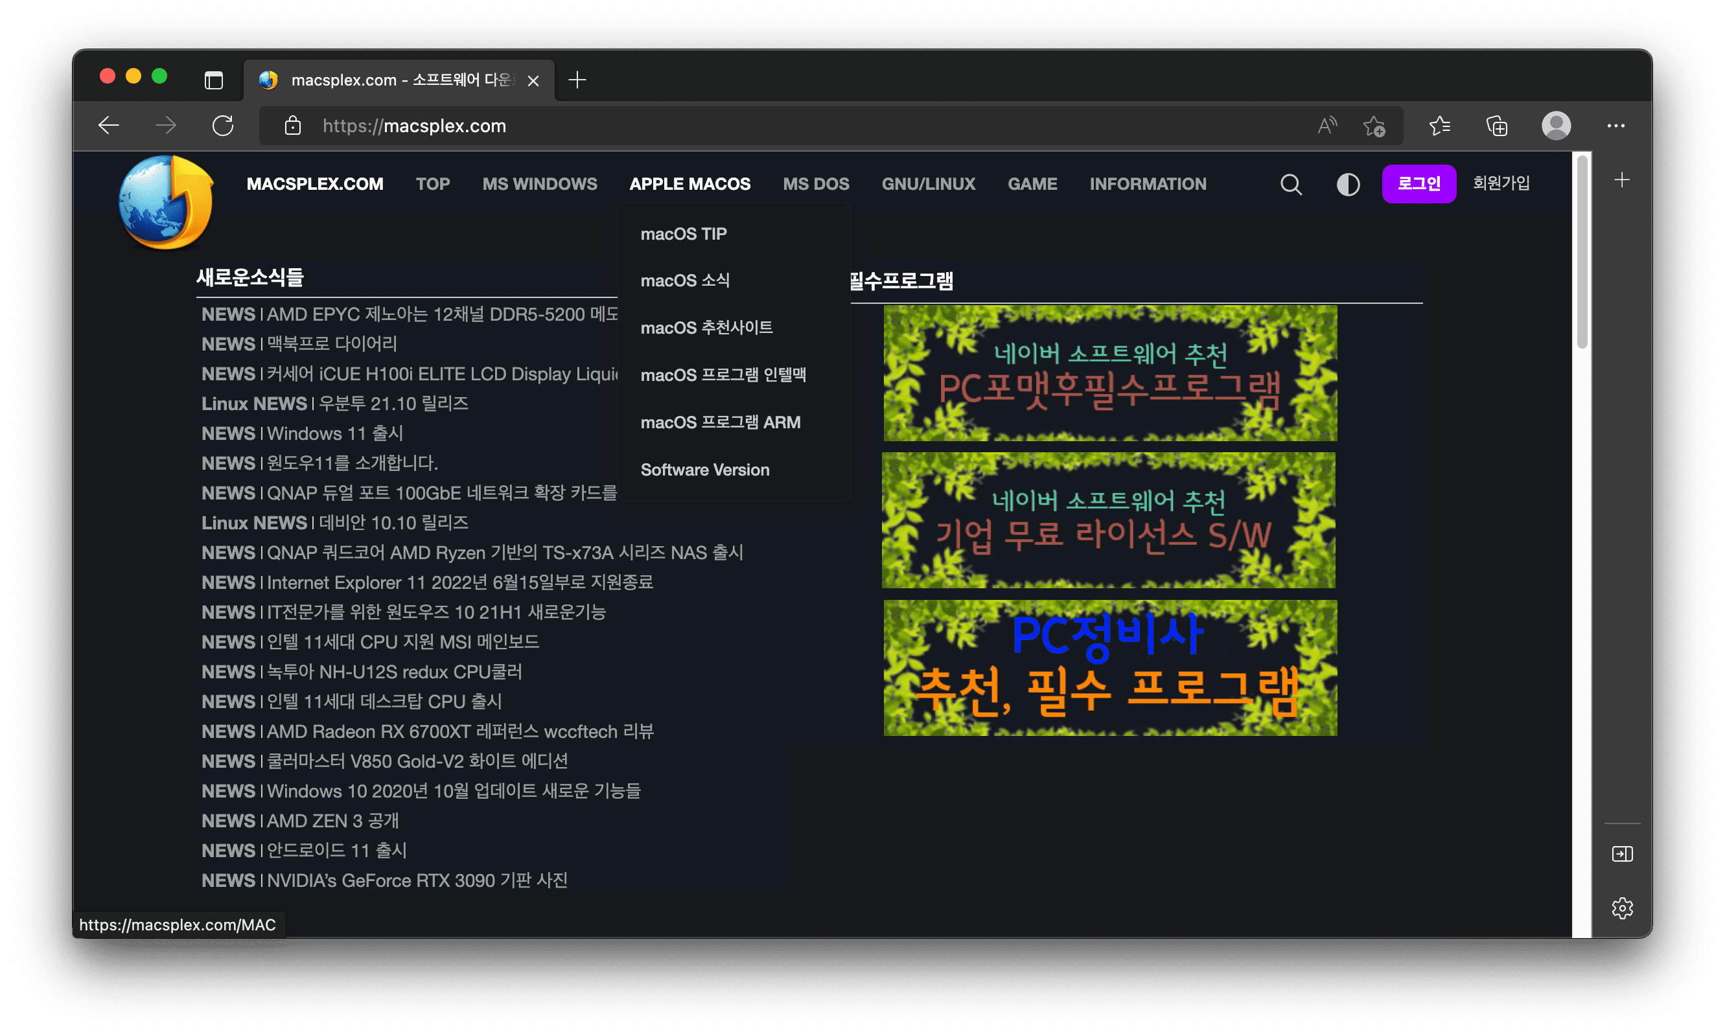This screenshot has width=1725, height=1034.
Task: Go forward with the arrow button
Action: pos(166,126)
